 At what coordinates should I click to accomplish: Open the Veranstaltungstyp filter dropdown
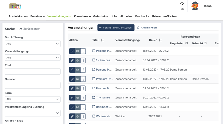[33, 58]
